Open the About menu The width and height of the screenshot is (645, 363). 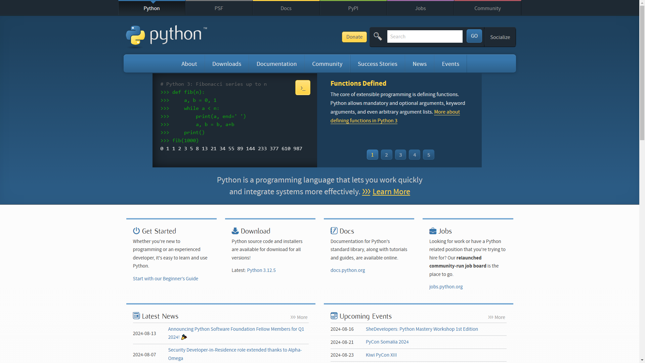pyautogui.click(x=189, y=64)
